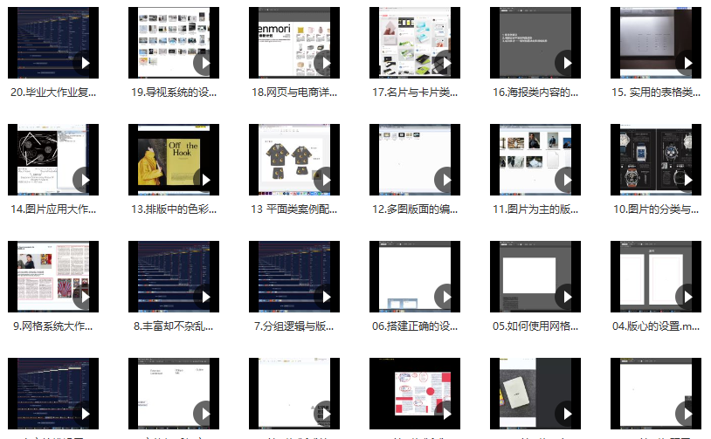Viewport: 711px width, 439px height.
Task: Open bottom-row thumbnail showing white notebook
Action: tap(535, 394)
